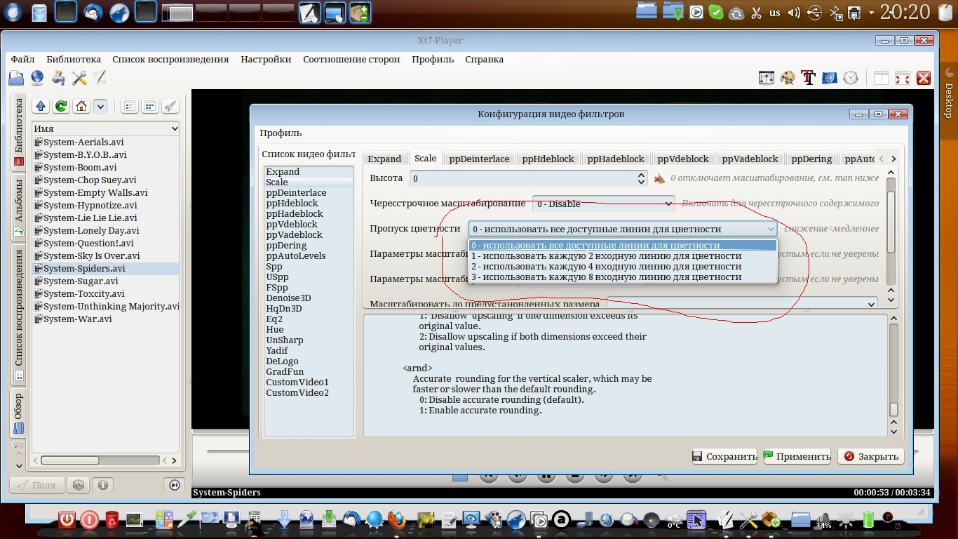Open the Список воспроизведения menu
Screen dimensions: 958x539
pyautogui.click(x=170, y=60)
